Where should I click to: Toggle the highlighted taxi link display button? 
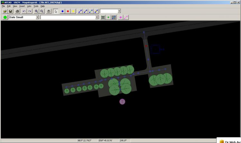pos(113,17)
